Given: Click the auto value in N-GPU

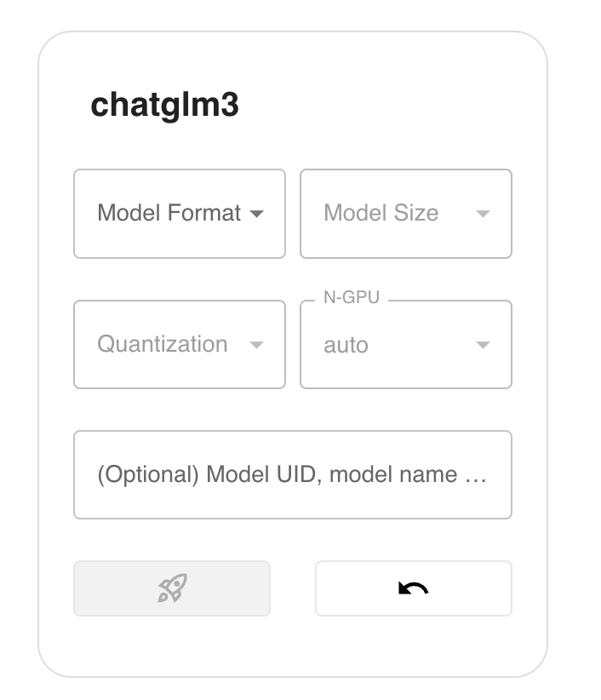Looking at the screenshot, I should (346, 345).
